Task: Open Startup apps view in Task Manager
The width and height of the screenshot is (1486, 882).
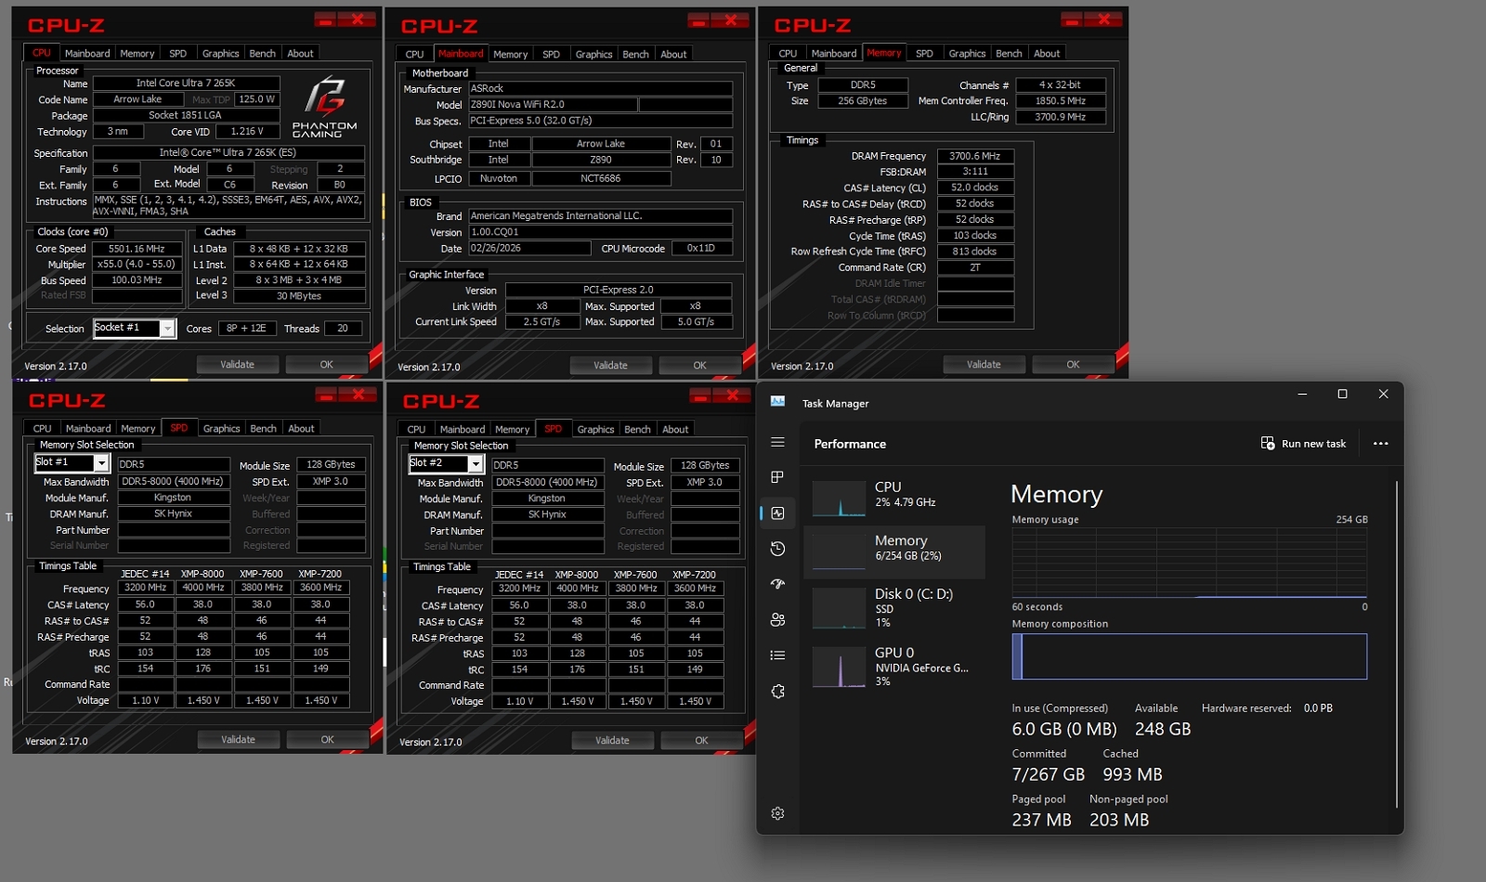Action: coord(777,584)
